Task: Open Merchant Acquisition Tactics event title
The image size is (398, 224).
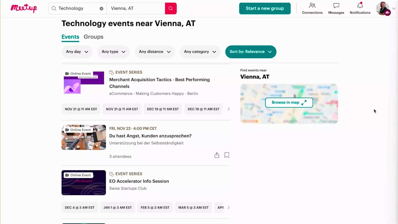Action: pyautogui.click(x=160, y=83)
